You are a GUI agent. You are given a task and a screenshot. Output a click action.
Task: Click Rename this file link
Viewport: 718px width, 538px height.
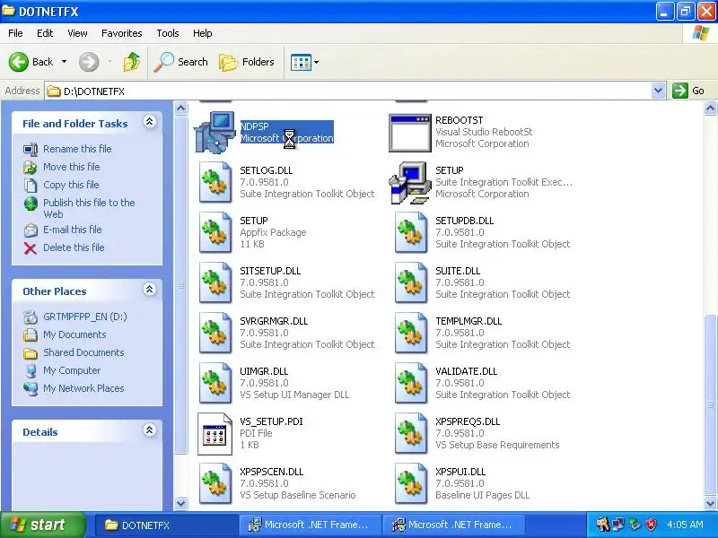point(77,149)
